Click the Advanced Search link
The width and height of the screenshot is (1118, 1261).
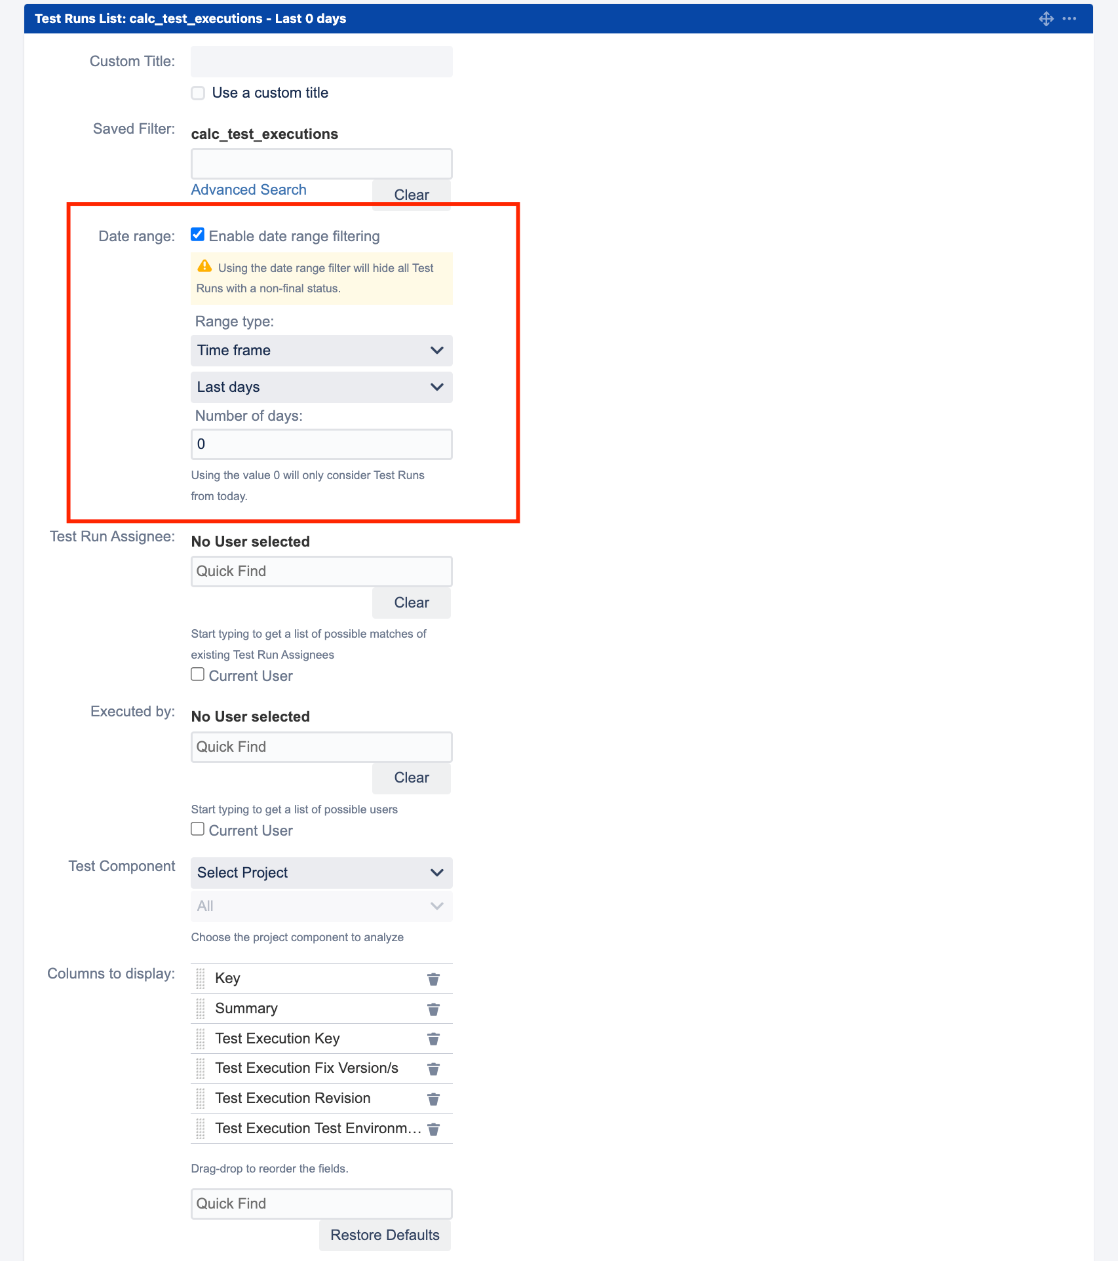click(x=248, y=189)
